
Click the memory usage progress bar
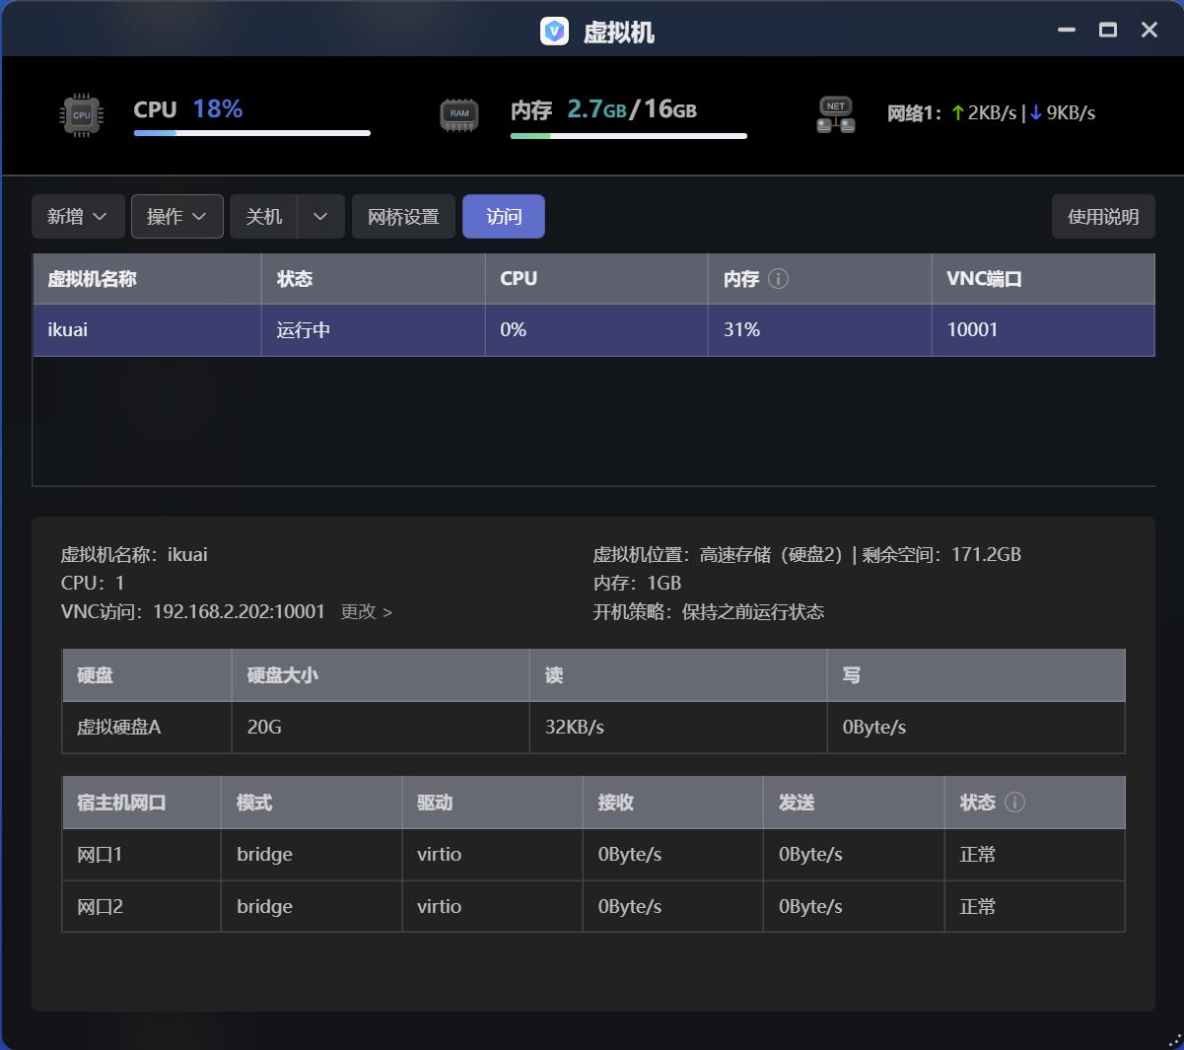[x=628, y=136]
